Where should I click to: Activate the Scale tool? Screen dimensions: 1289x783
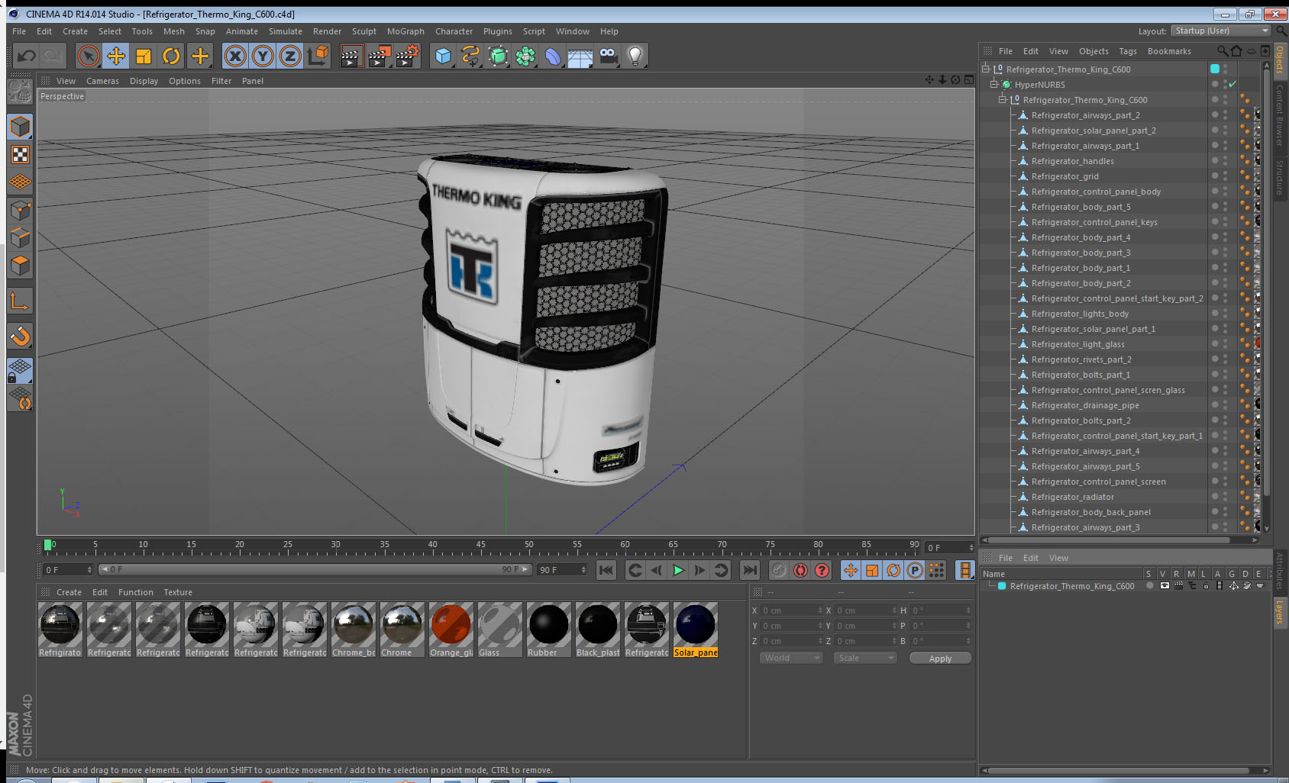click(144, 56)
